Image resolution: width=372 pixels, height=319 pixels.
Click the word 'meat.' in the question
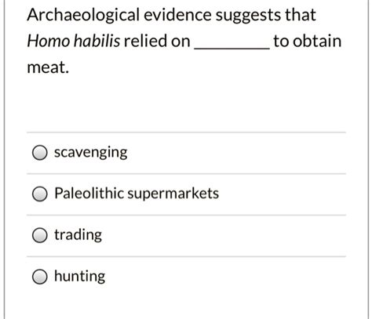click(x=48, y=67)
